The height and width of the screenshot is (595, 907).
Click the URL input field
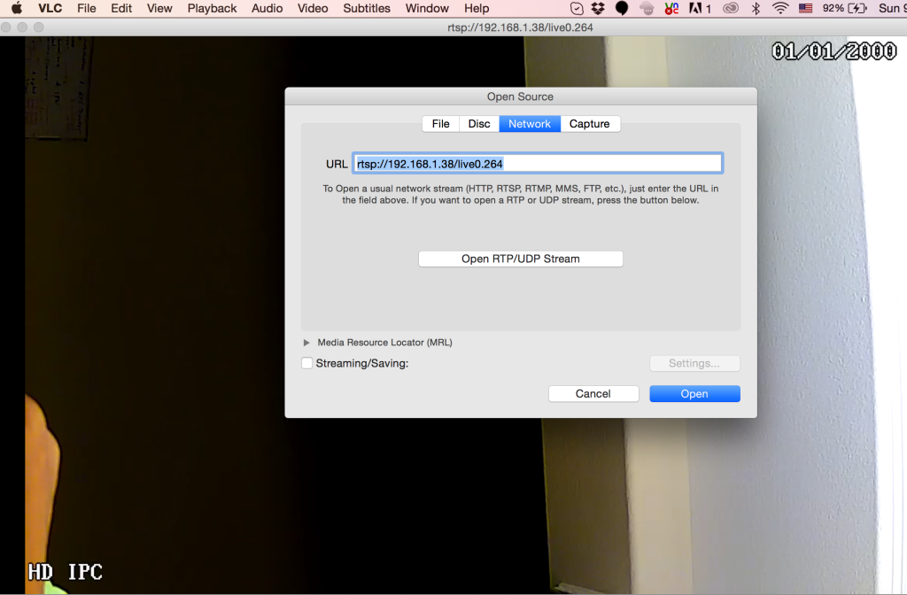point(538,164)
